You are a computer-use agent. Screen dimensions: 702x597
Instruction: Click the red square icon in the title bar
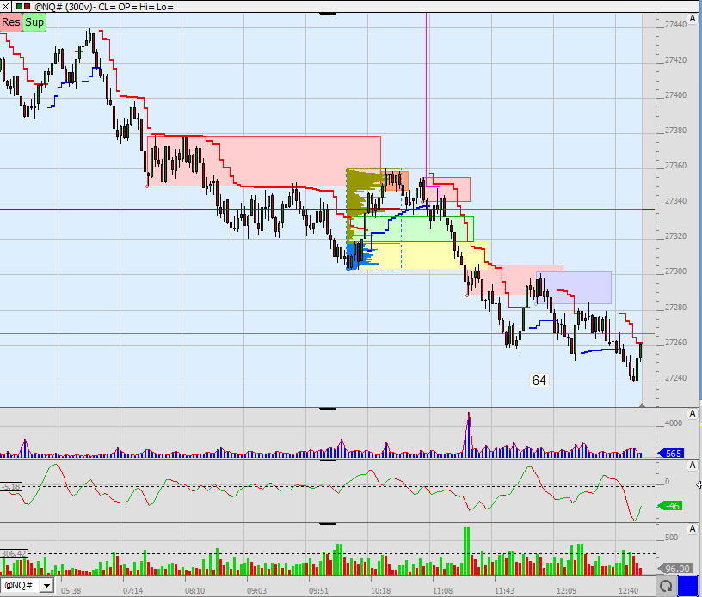tap(27, 7)
